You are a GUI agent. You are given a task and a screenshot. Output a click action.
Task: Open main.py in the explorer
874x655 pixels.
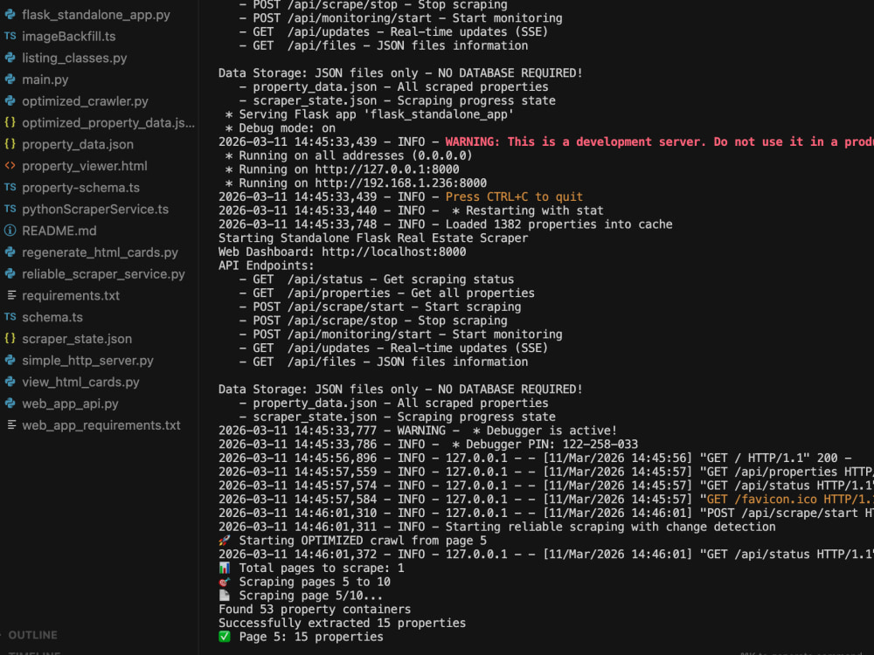(x=45, y=79)
